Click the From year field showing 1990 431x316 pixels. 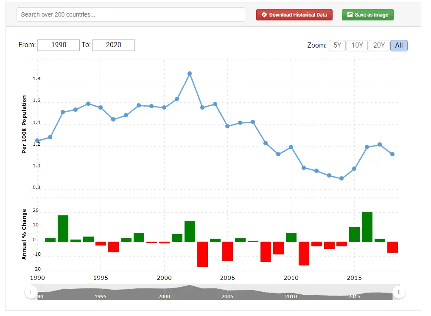point(59,45)
